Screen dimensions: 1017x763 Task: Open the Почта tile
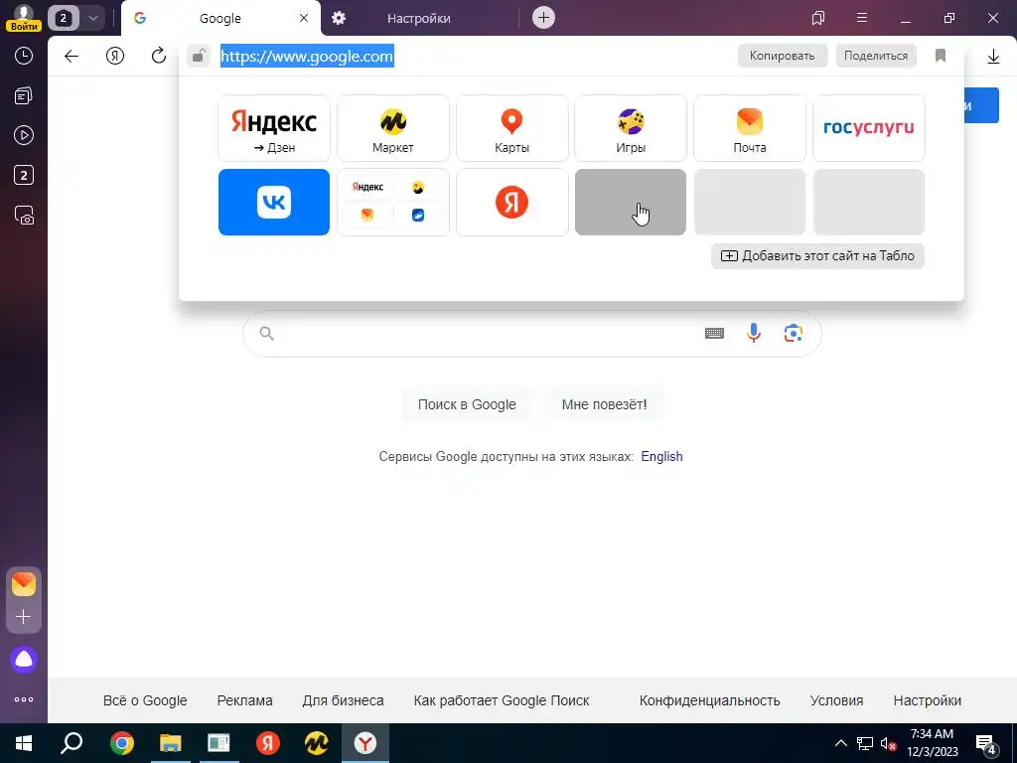(750, 128)
